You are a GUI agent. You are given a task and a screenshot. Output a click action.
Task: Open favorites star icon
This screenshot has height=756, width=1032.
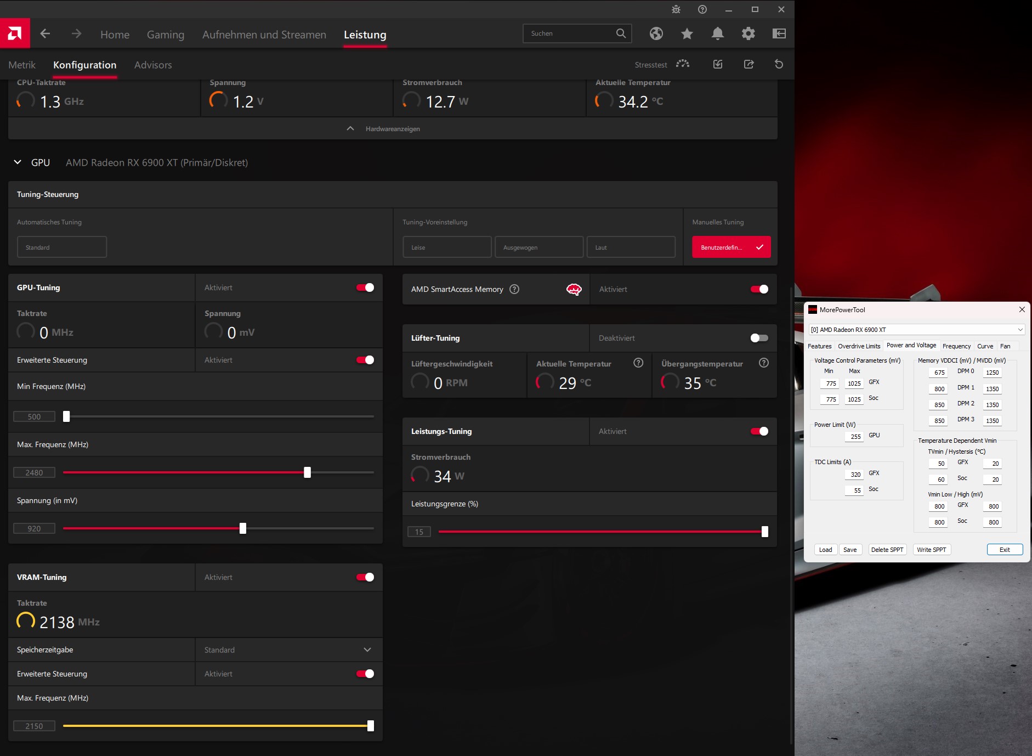pyautogui.click(x=687, y=33)
